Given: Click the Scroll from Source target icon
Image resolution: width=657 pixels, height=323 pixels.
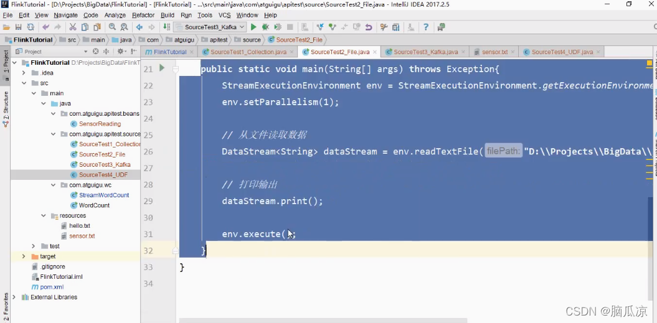Looking at the screenshot, I should [95, 52].
